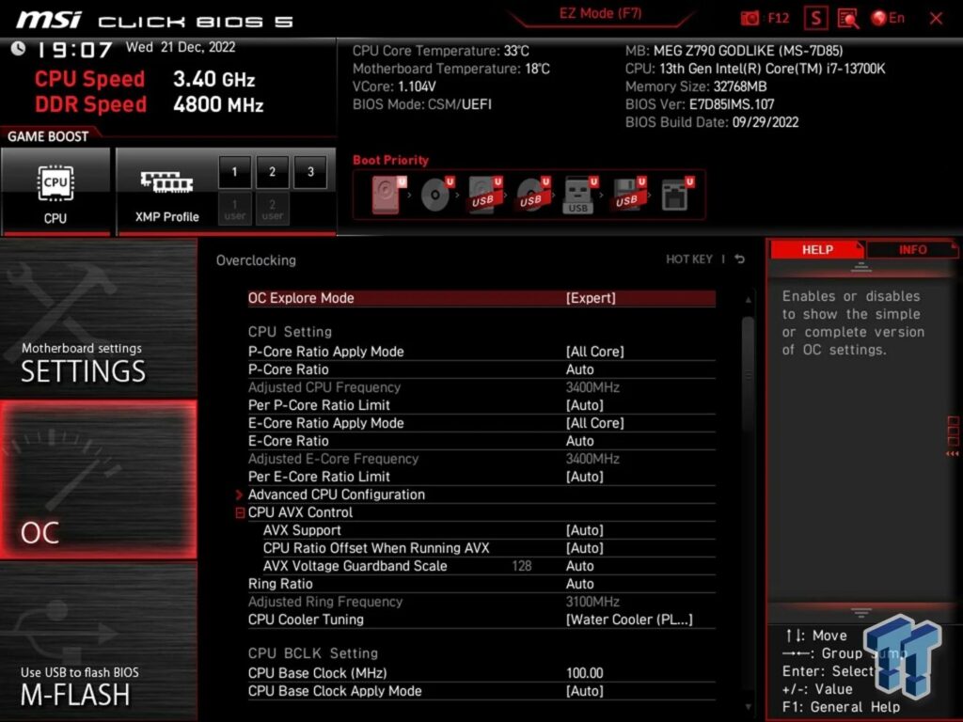Take a screenshot with F12 camera icon

750,19
